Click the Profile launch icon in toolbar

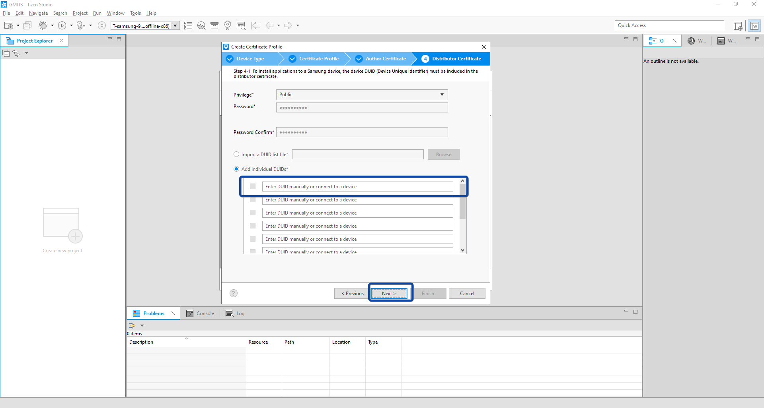81,25
